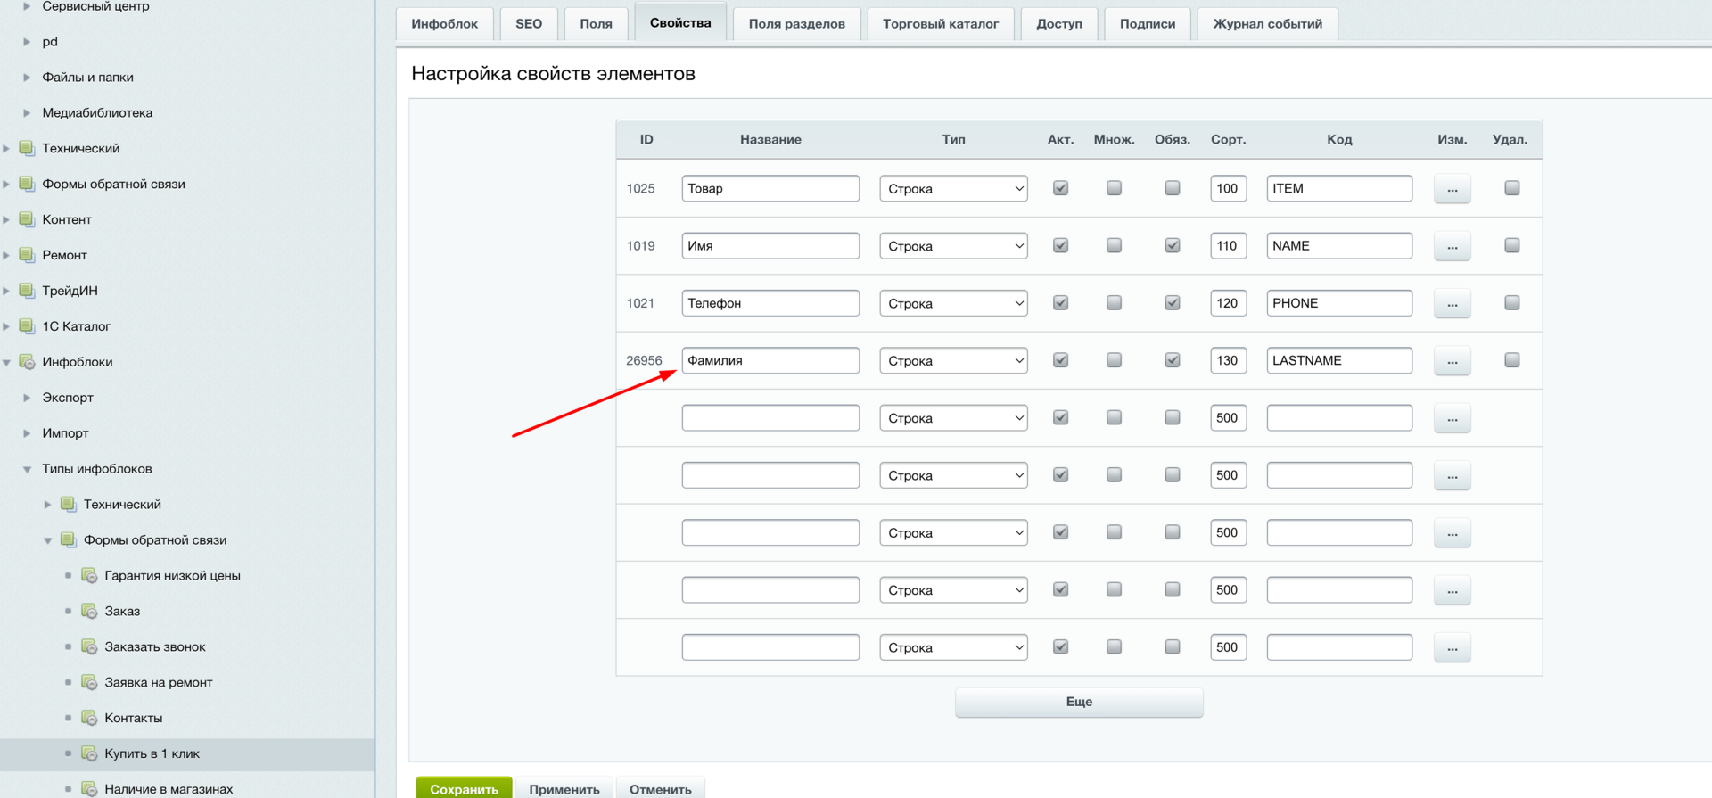Viewport: 1712px width, 798px height.
Task: Open edit dialog for Имя property
Action: 1452,246
